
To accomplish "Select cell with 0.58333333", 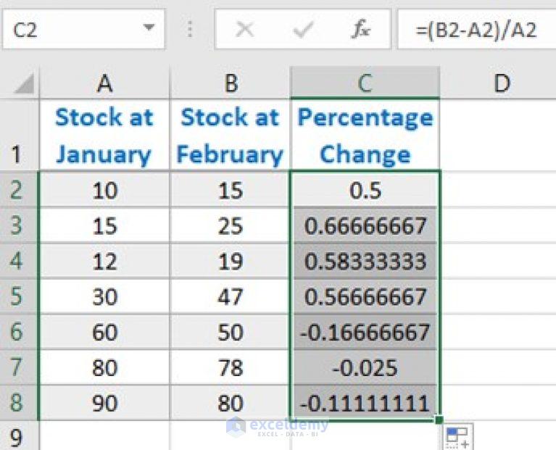I will (365, 261).
